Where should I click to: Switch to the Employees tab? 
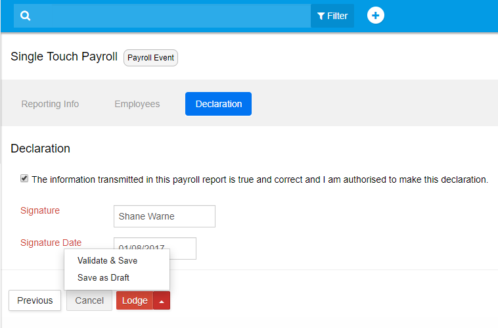point(137,104)
